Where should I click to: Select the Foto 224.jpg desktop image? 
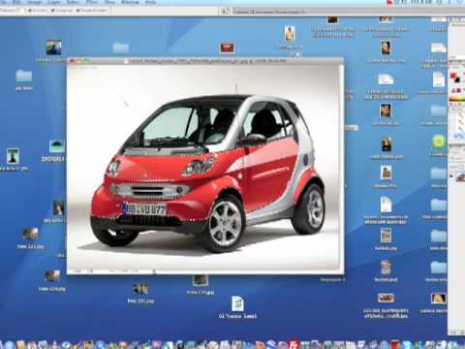pos(52,276)
